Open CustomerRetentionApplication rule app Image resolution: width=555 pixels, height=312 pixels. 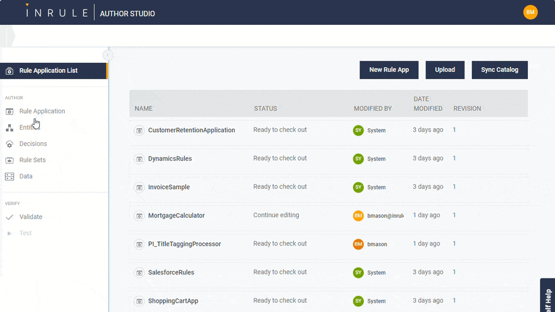click(191, 130)
